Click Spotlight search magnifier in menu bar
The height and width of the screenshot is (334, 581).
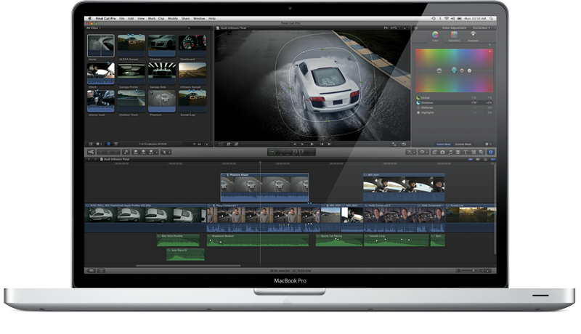point(492,18)
